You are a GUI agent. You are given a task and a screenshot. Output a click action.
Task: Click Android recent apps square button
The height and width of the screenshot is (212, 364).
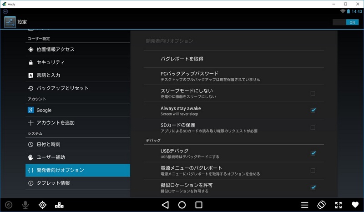tap(199, 205)
